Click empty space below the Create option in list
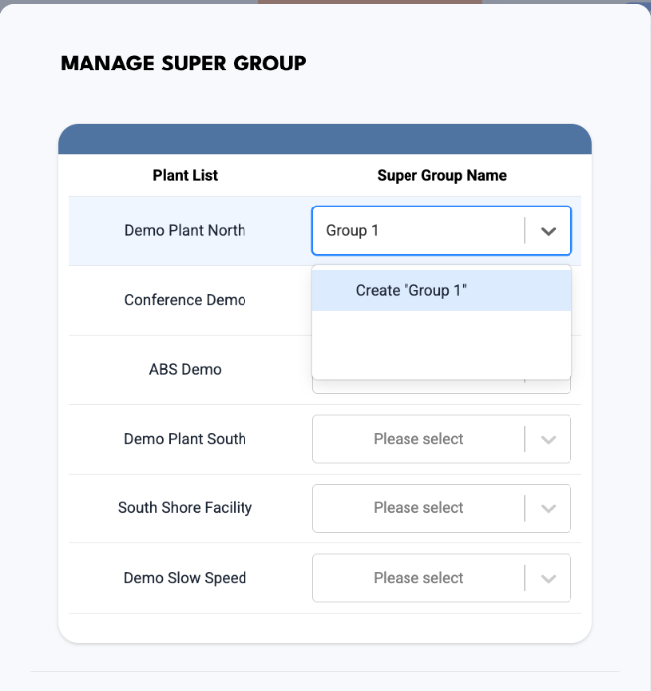The height and width of the screenshot is (691, 651). [x=441, y=344]
